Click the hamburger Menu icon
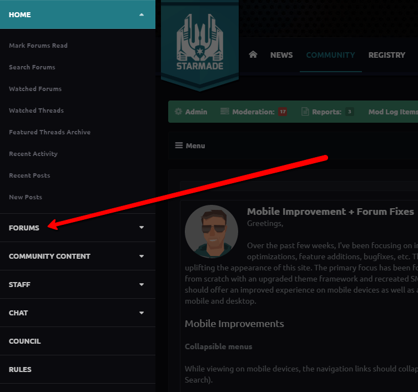Viewport: 418px width, 392px height. [179, 145]
